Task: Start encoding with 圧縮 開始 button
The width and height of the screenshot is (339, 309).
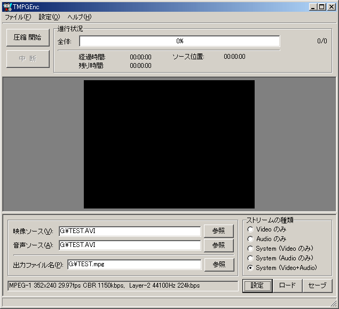Action: [28, 37]
